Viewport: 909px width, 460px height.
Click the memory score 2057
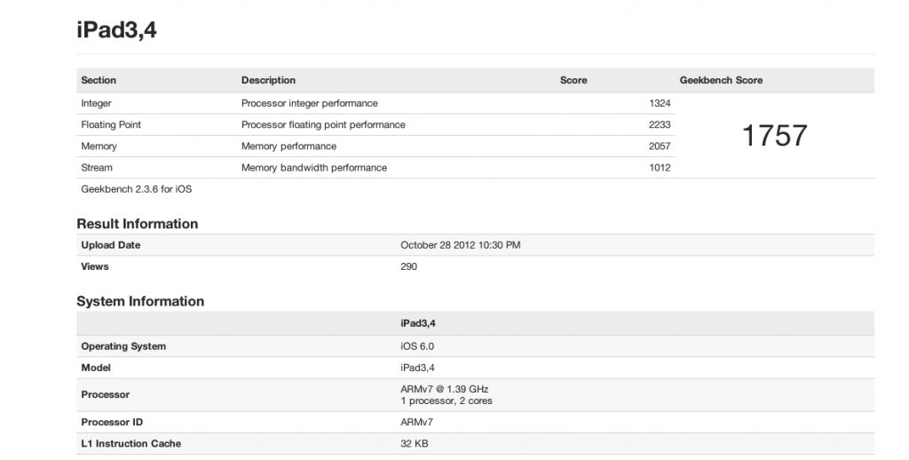tap(660, 147)
